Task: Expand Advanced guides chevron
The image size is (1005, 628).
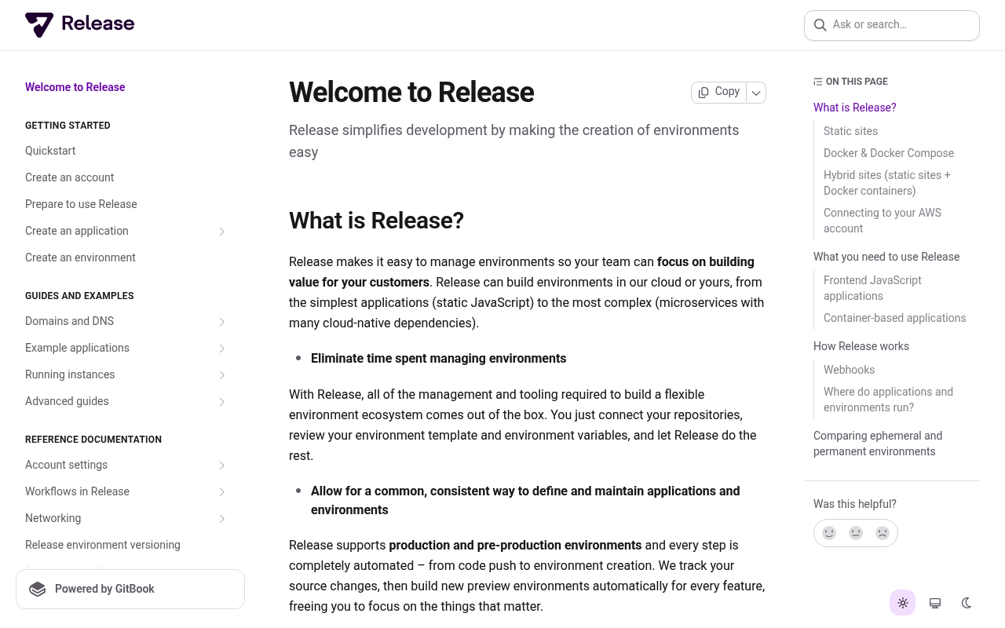Action: (222, 402)
